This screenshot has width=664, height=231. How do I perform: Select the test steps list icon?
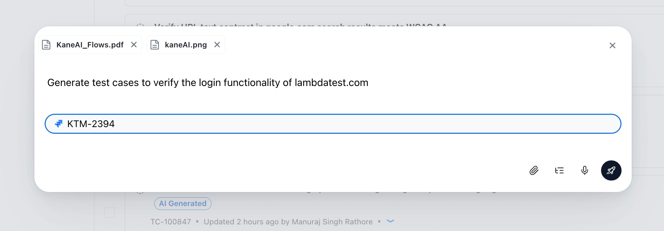tap(559, 170)
